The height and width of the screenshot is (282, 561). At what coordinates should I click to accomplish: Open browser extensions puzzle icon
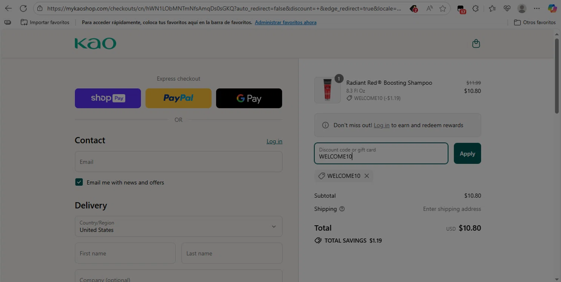click(x=475, y=8)
